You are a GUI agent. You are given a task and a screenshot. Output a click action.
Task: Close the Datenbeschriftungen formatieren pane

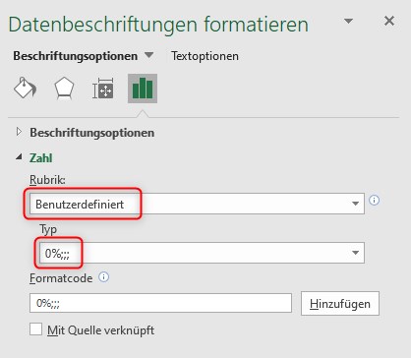coord(389,21)
